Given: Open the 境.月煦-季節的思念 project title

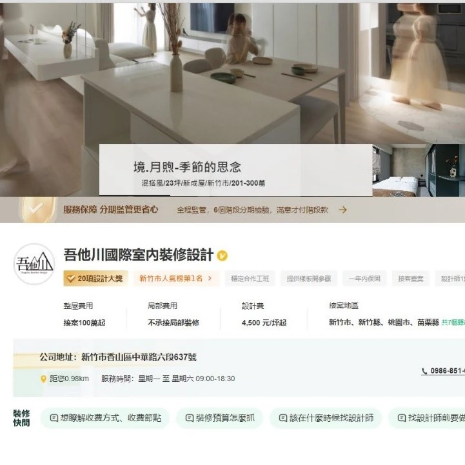Looking at the screenshot, I should [187, 167].
